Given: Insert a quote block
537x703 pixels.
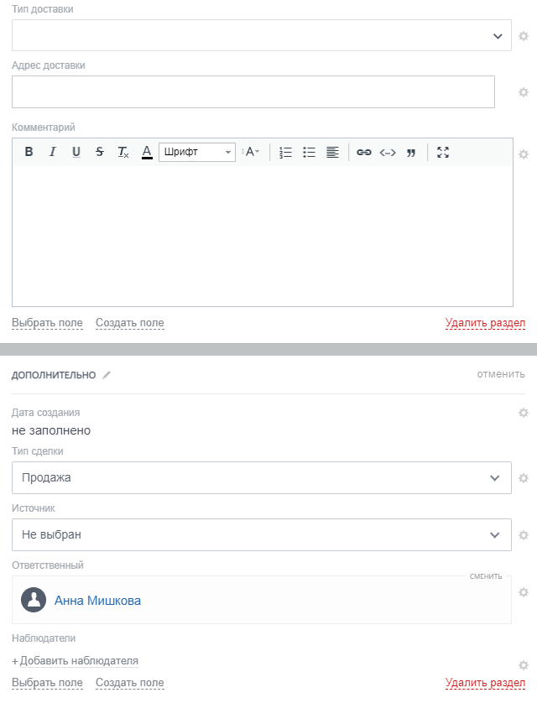Looking at the screenshot, I should pos(411,152).
